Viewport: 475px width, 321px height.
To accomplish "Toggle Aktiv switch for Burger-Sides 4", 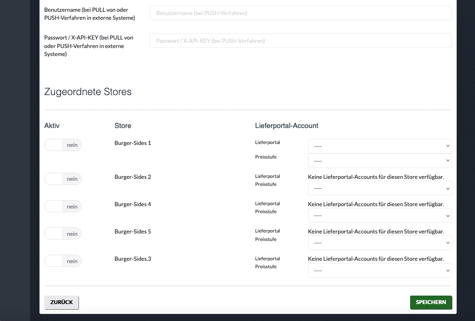I will point(63,207).
